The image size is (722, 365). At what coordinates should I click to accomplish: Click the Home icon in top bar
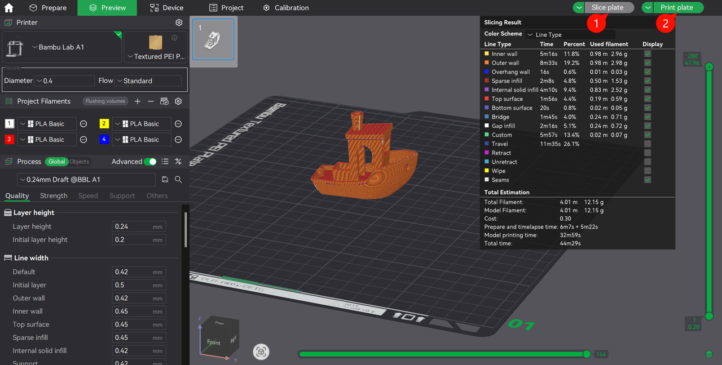pos(8,8)
